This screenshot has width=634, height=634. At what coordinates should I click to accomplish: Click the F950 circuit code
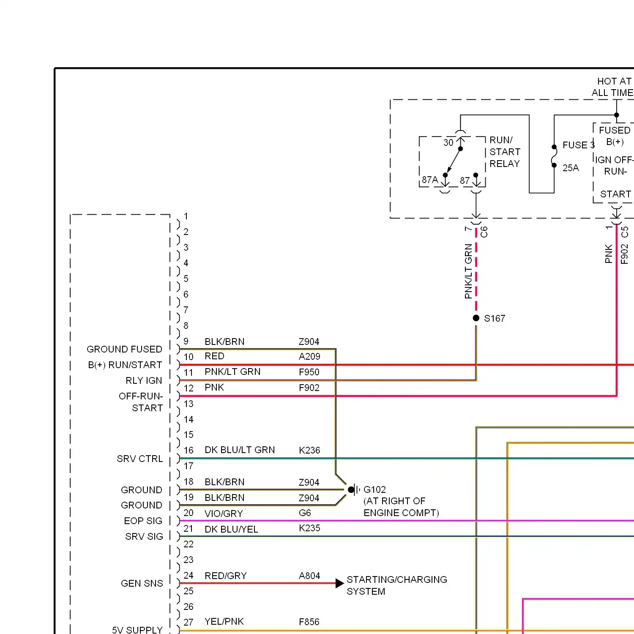(309, 372)
